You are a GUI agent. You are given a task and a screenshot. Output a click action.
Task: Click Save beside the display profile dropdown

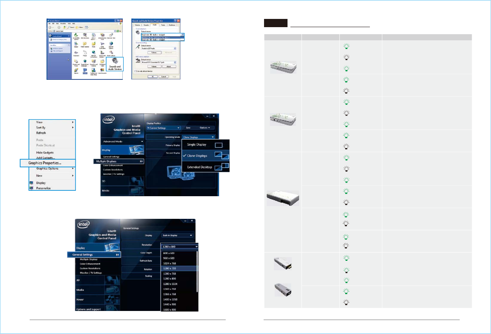coord(188,128)
